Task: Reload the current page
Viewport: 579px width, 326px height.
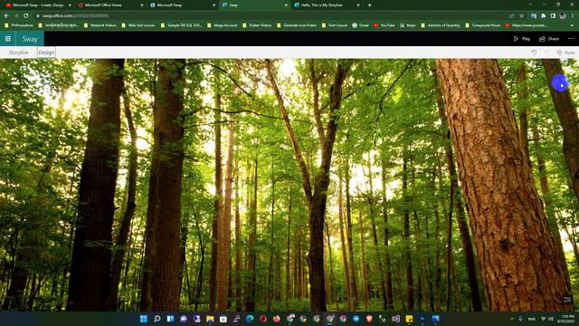Action: (26, 16)
